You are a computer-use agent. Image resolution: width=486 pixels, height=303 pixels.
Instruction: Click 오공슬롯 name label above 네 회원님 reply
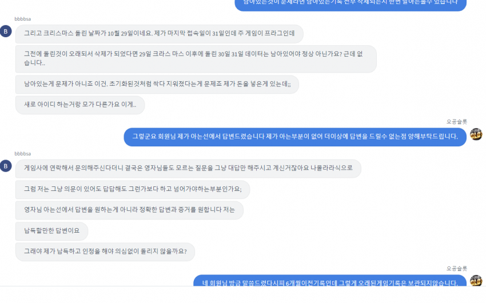[x=457, y=268]
